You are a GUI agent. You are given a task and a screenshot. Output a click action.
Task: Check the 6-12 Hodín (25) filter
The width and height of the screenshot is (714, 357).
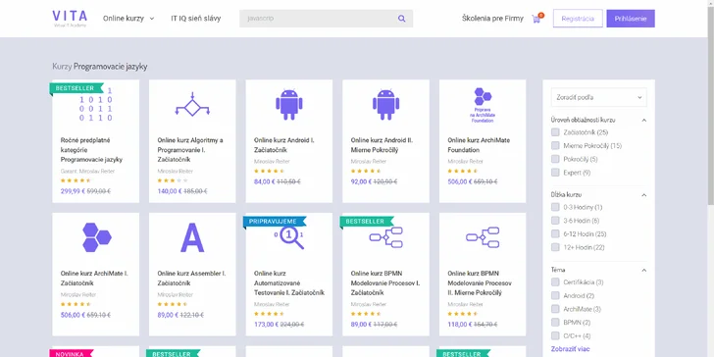(x=555, y=233)
